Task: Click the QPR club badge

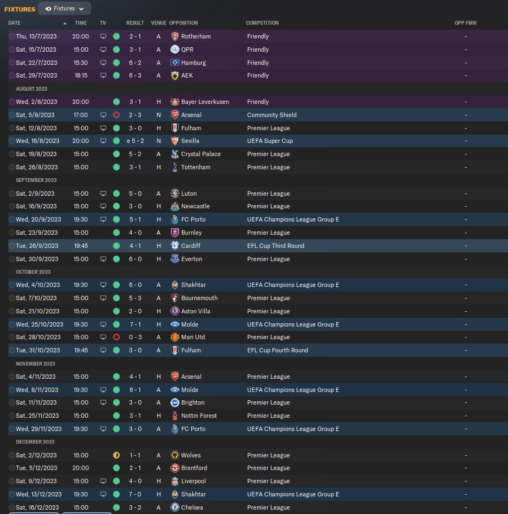Action: 175,49
